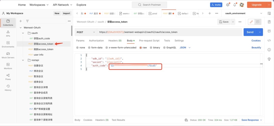The height and width of the screenshot is (126, 274).
Task: Click the Send button
Action: (x=250, y=32)
